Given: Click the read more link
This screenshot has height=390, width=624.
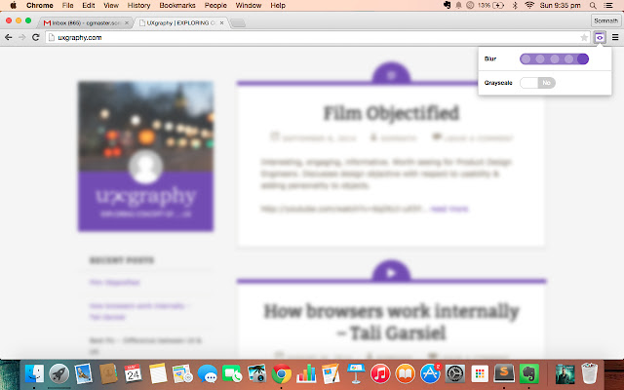Looking at the screenshot, I should pyautogui.click(x=449, y=209).
